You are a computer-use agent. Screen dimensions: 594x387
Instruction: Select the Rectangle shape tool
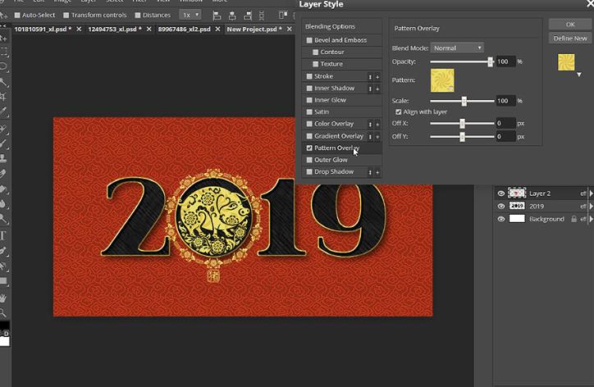(3, 281)
